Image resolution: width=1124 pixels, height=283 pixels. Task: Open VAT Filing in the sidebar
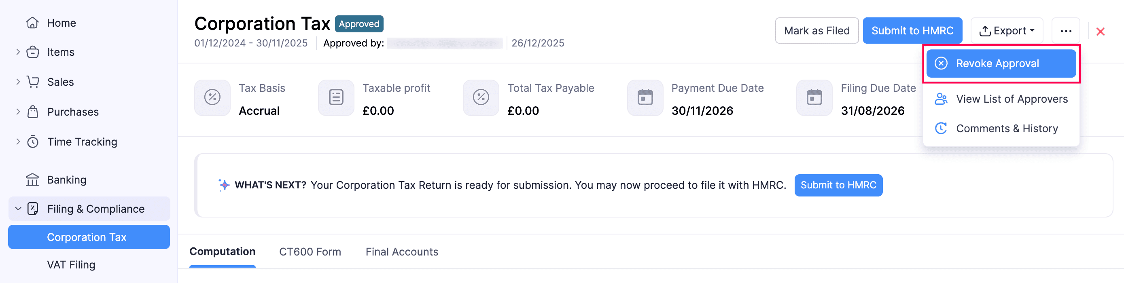pos(71,265)
